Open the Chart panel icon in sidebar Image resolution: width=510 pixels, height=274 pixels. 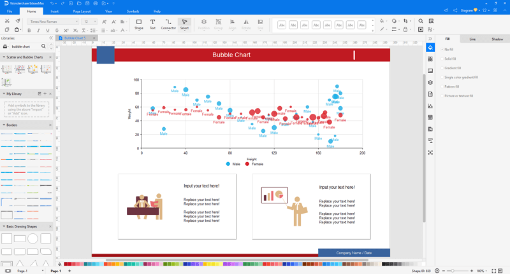tap(430, 106)
